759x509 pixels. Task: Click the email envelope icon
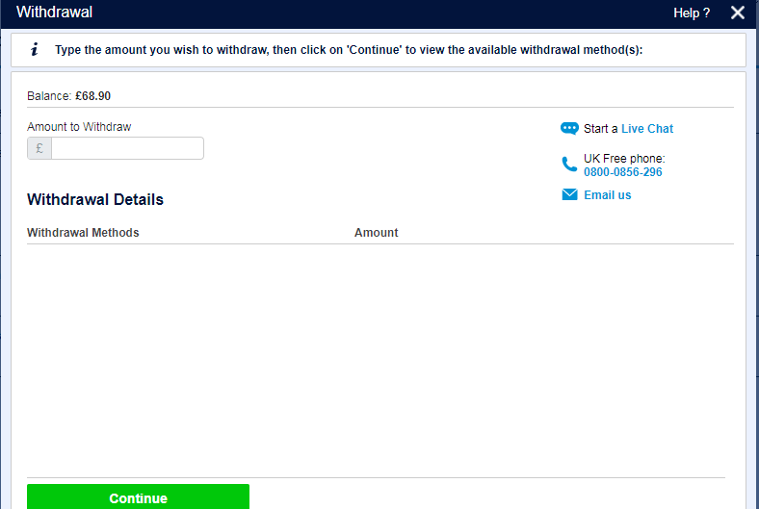(569, 194)
